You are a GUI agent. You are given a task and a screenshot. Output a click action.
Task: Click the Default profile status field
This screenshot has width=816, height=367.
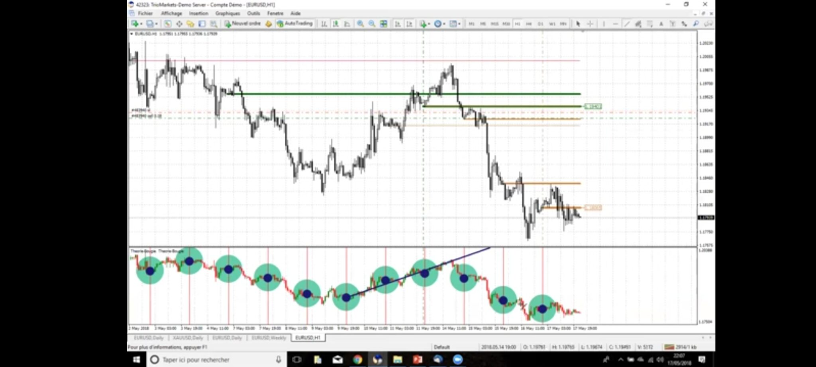442,347
